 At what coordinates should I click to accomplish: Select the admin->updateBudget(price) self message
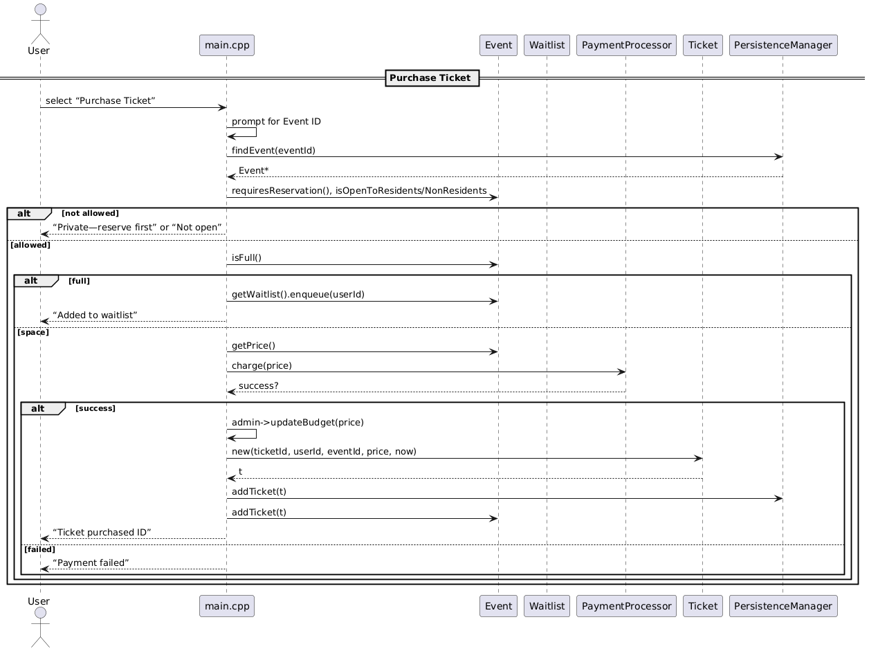[x=298, y=423]
